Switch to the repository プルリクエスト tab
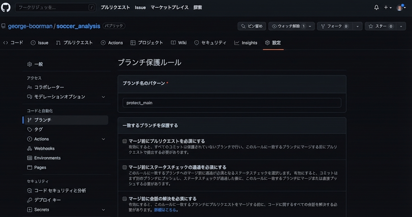This screenshot has height=217, width=412. (74, 43)
